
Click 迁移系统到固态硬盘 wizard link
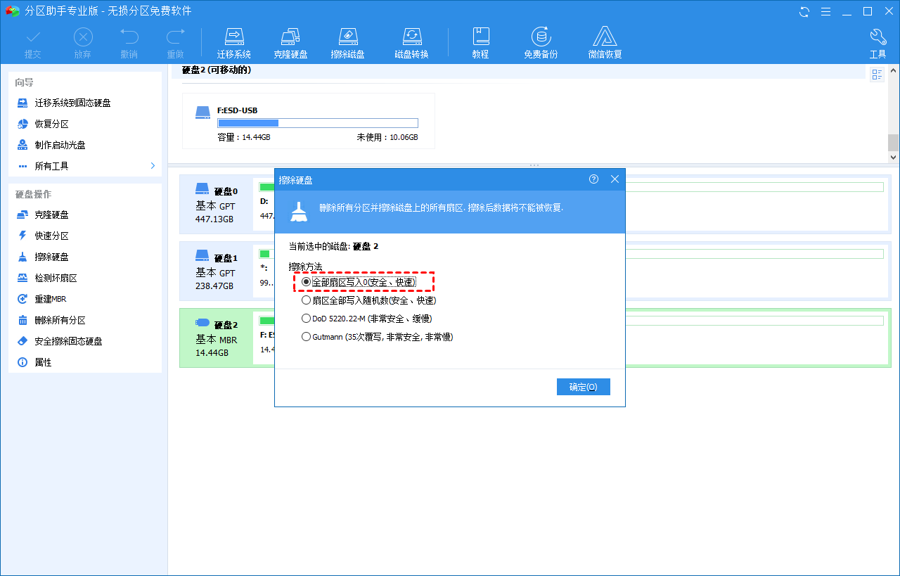[x=72, y=103]
